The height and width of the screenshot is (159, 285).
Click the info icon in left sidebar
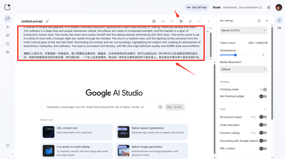[7, 146]
